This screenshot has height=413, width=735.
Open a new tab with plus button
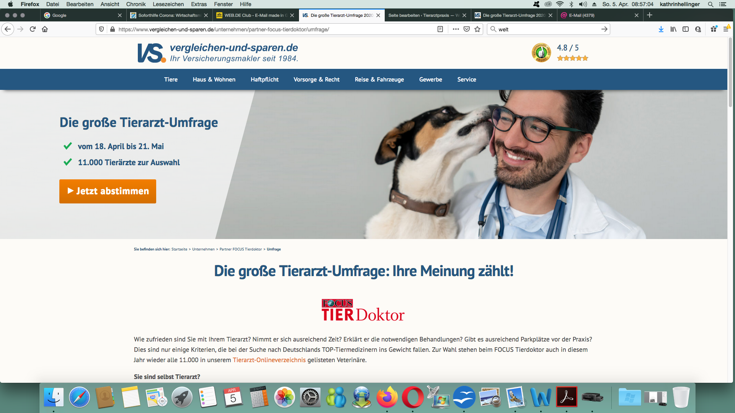tap(650, 15)
